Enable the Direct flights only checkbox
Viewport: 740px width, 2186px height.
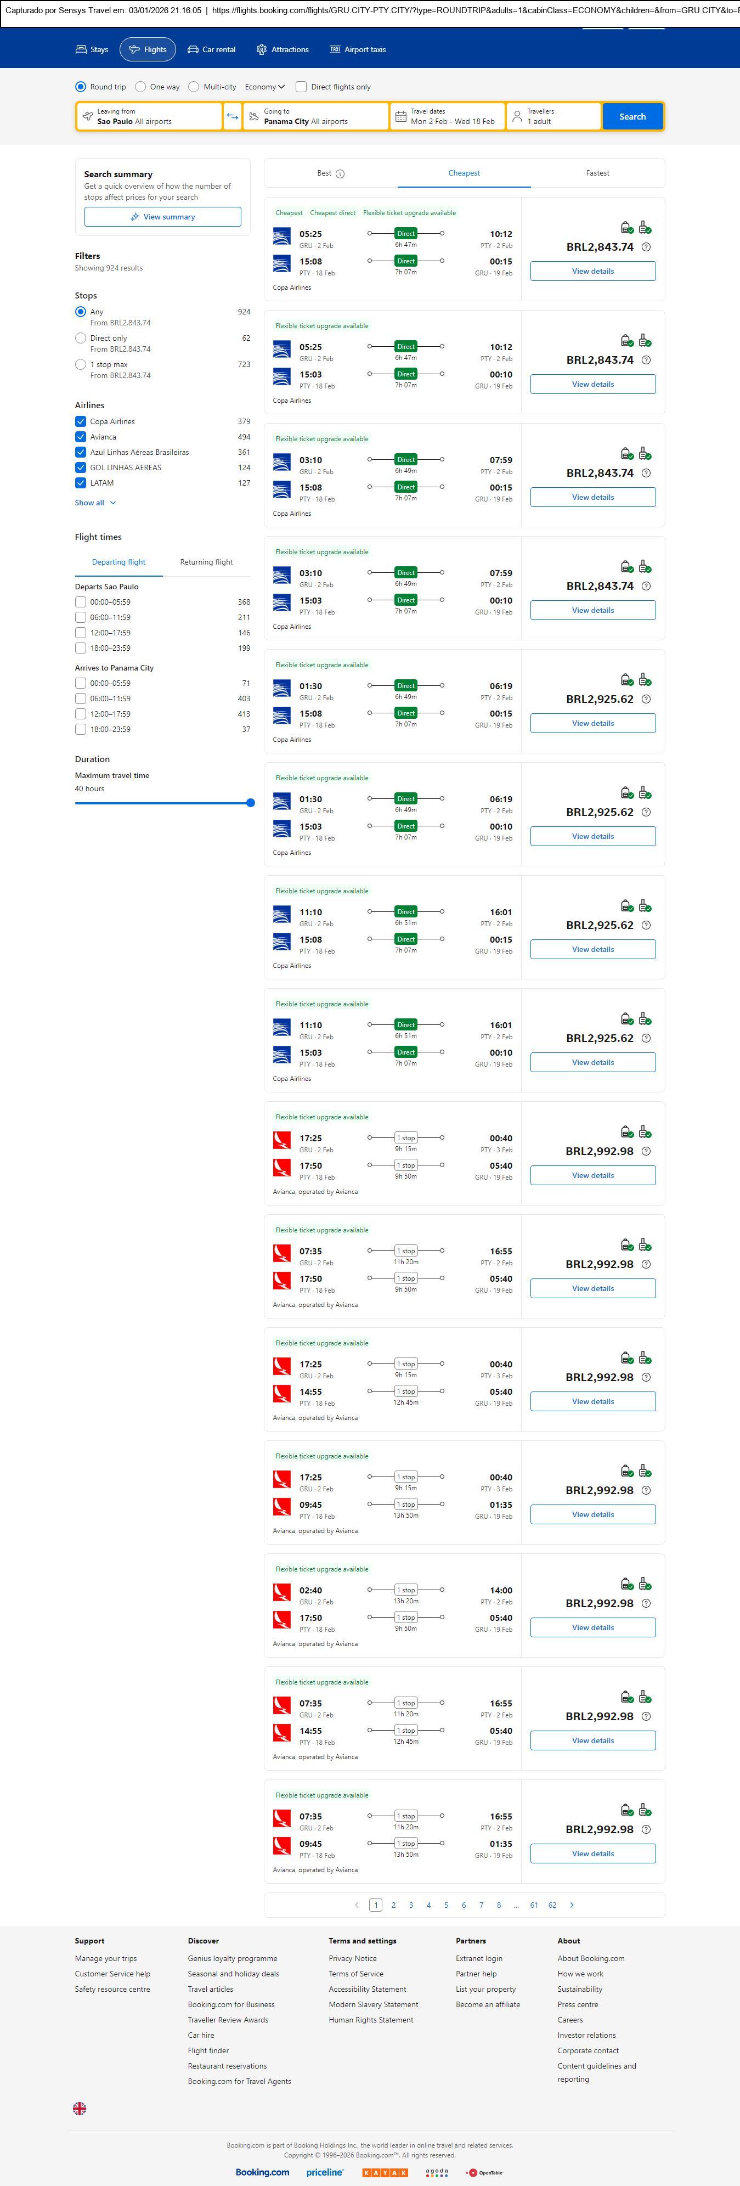pos(301,87)
